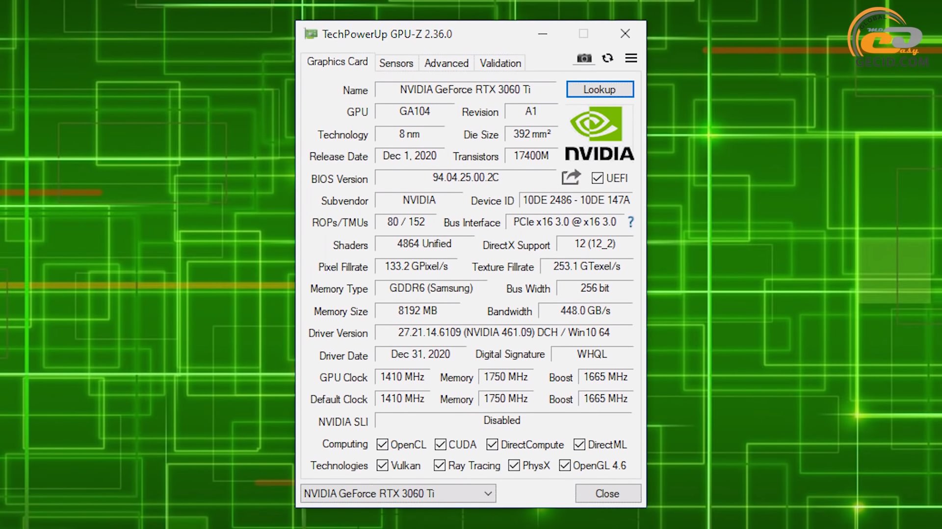Screen dimensions: 942x529
Task: Toggle the PhysX checkbox
Action: (514, 465)
